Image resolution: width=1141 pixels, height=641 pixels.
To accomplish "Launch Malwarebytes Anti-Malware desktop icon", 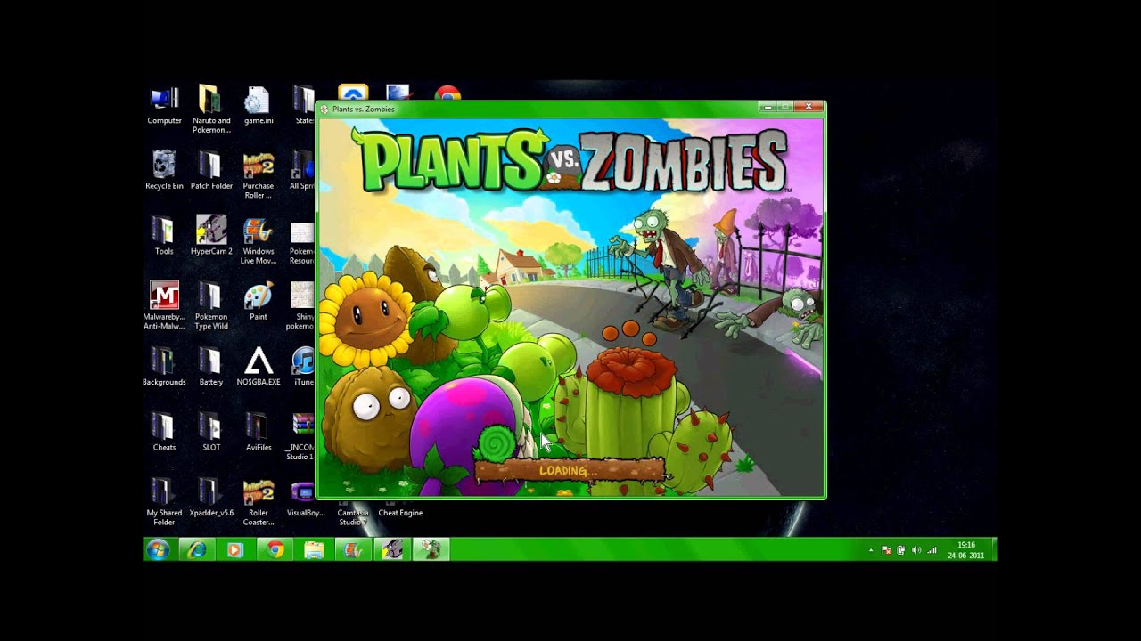I will point(164,305).
